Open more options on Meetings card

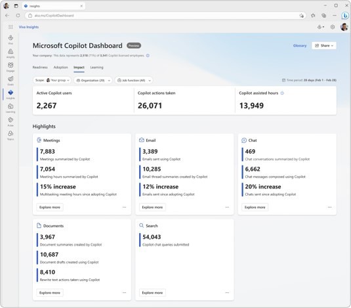click(124, 208)
